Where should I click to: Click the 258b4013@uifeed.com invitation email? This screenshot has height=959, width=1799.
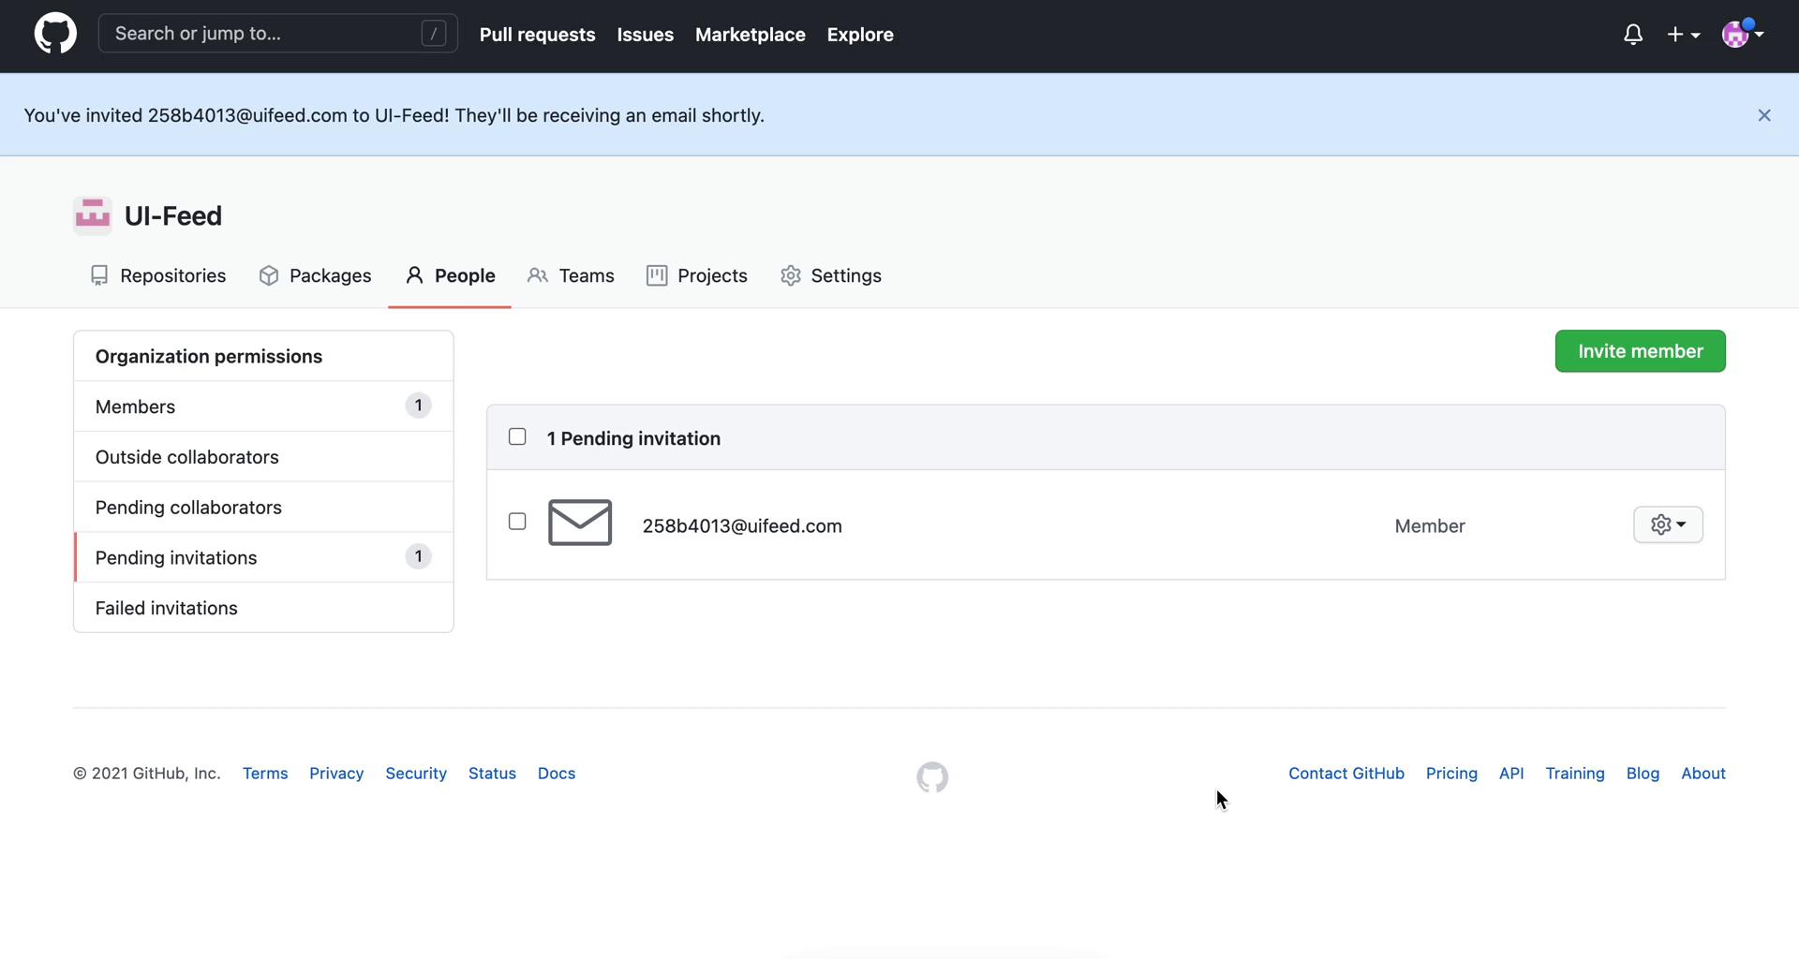(x=742, y=526)
